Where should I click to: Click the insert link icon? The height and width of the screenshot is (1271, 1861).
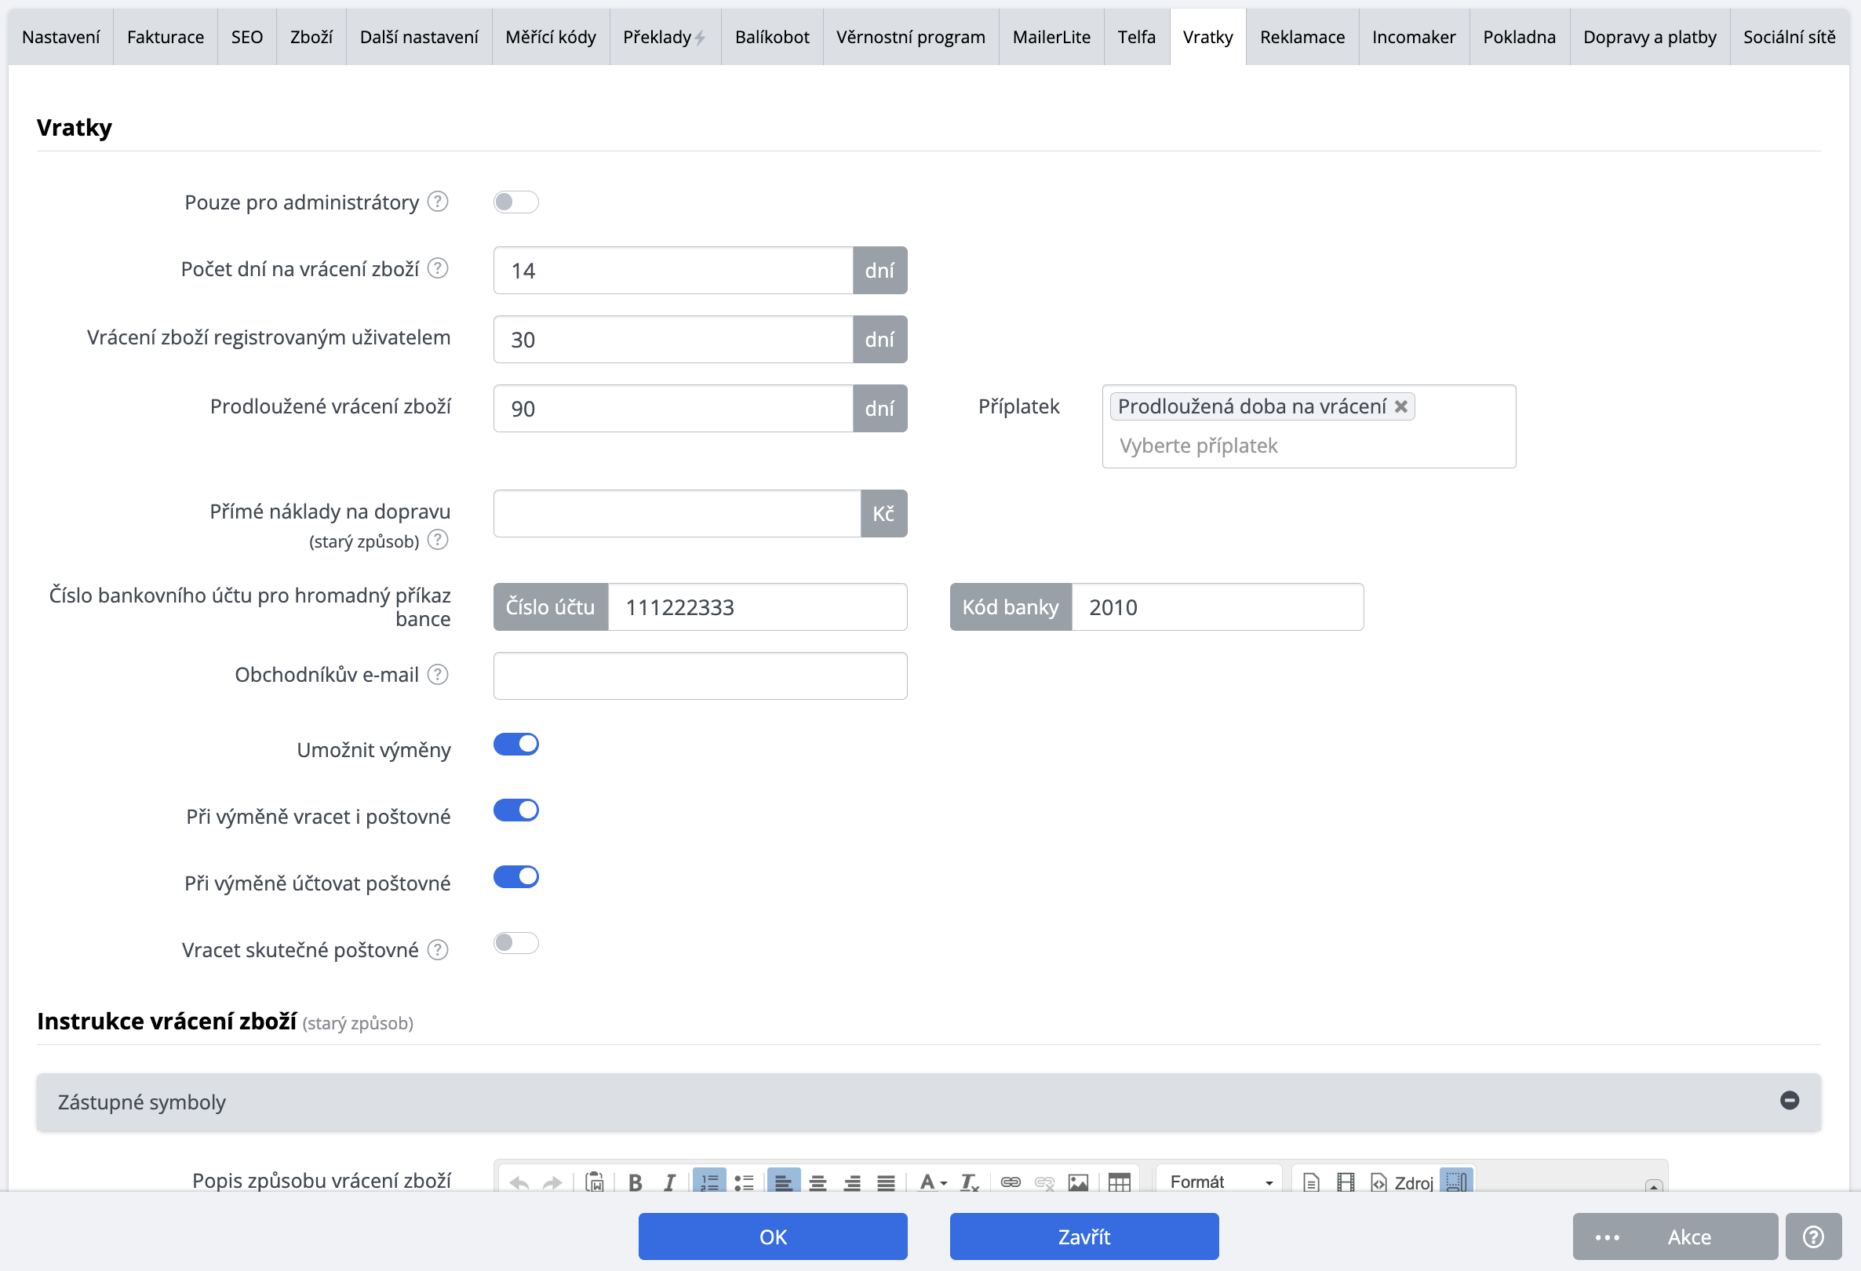pyautogui.click(x=1010, y=1182)
